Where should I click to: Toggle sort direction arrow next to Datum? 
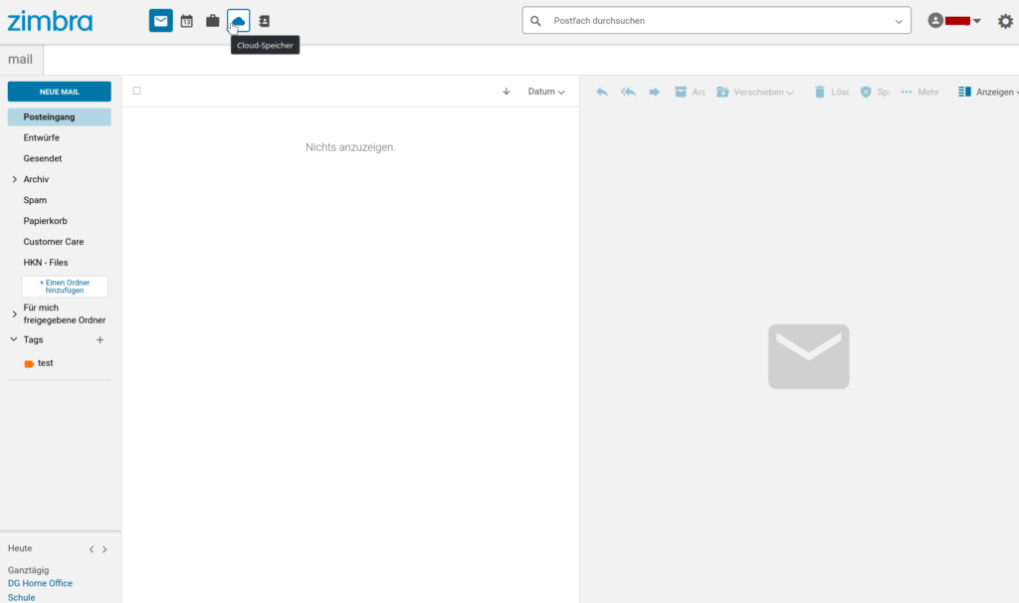[x=507, y=92]
